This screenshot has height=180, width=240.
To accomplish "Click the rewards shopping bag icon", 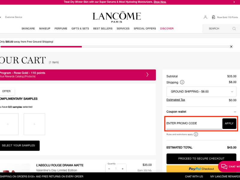I will coord(213,17).
